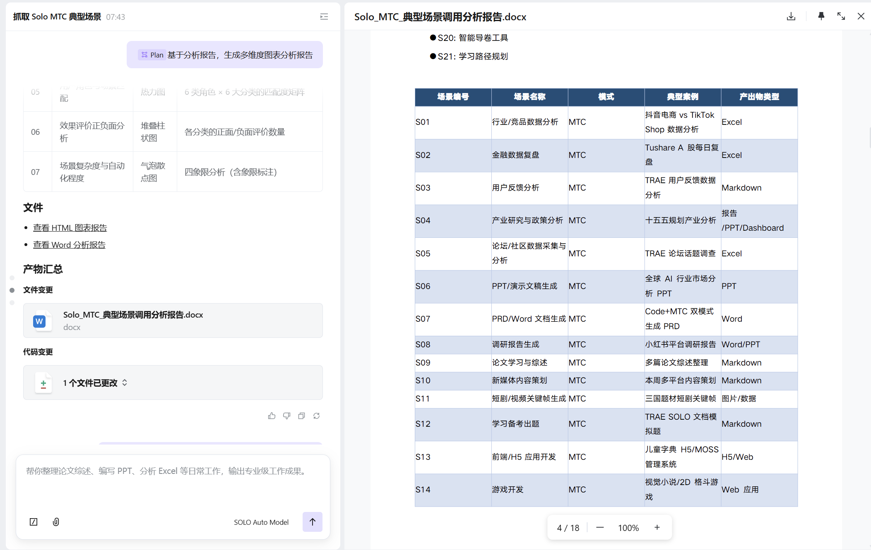Toggle the conversation outline list icon
871x550 pixels.
pos(324,17)
